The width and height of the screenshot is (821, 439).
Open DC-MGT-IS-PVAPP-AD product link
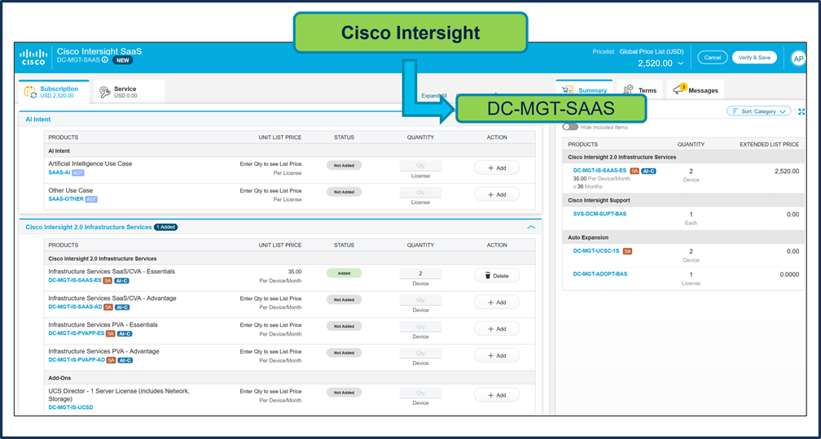(77, 361)
